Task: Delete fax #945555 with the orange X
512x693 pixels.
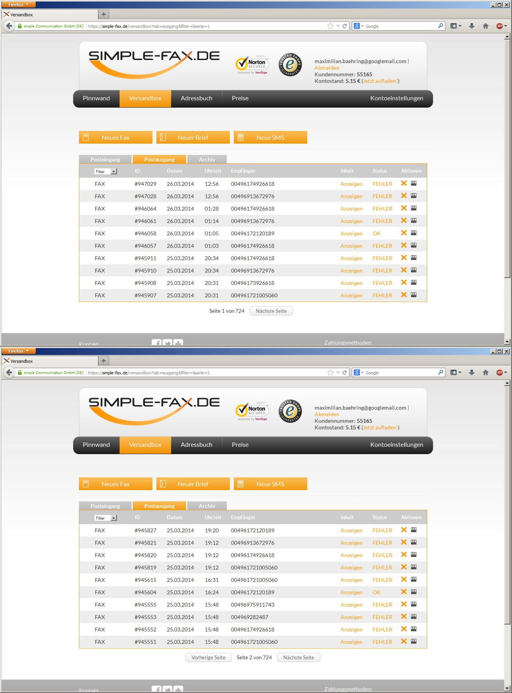Action: tap(404, 604)
